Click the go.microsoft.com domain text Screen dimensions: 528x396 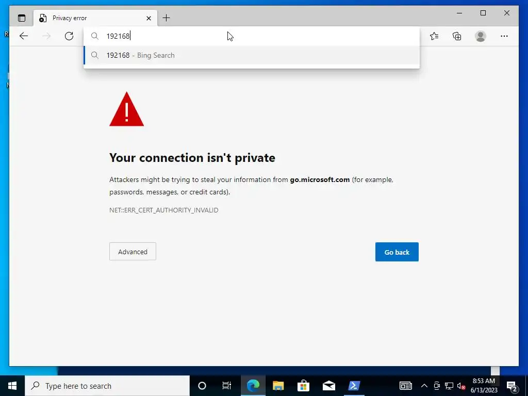tap(320, 180)
